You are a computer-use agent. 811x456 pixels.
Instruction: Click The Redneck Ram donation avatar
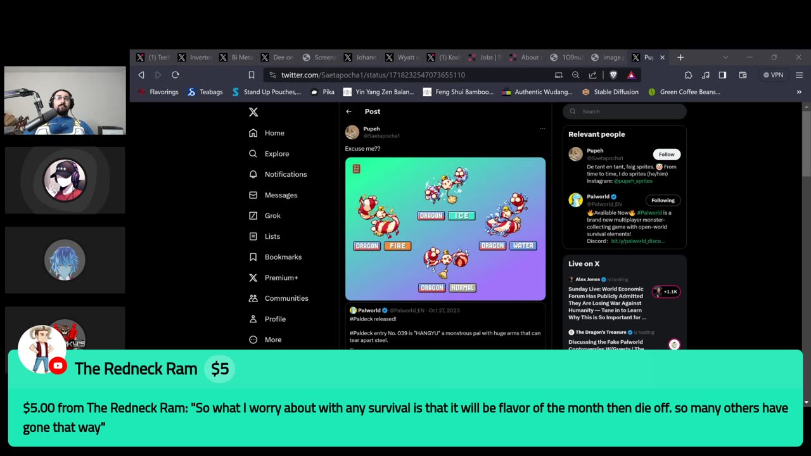(41, 349)
